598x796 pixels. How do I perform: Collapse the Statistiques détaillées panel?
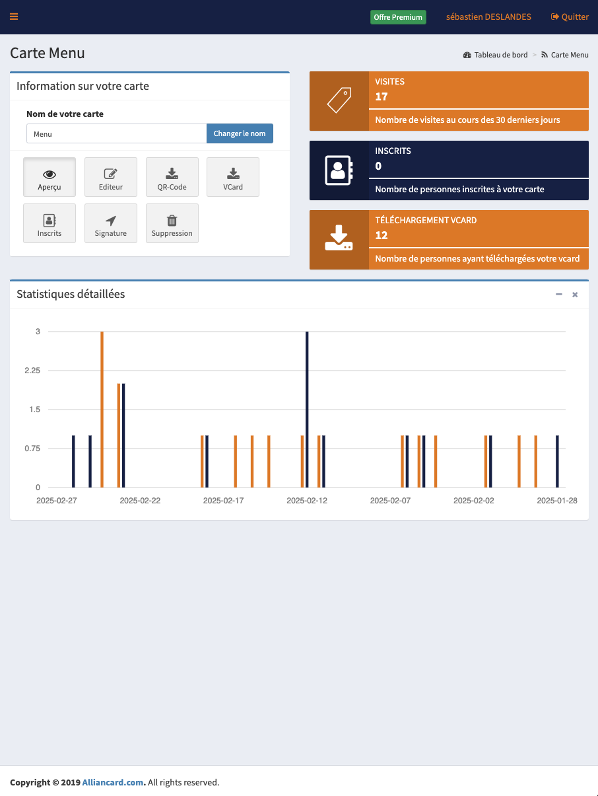tap(559, 294)
